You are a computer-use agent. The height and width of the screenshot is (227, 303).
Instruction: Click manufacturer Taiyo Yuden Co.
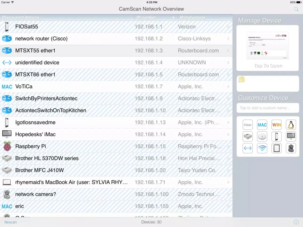197,170
